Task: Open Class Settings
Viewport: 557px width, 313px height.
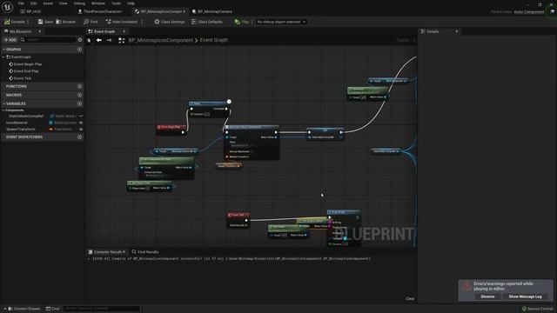Action: click(170, 22)
